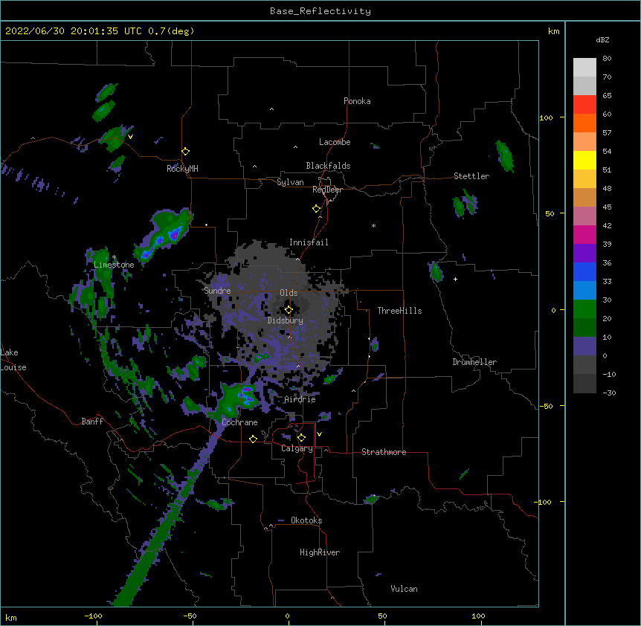641x626 pixels.
Task: Click the Airdrie city label
Action: [x=300, y=399]
